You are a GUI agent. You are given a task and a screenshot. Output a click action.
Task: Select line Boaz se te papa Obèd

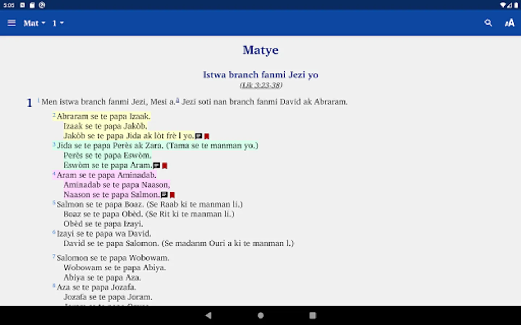point(149,214)
